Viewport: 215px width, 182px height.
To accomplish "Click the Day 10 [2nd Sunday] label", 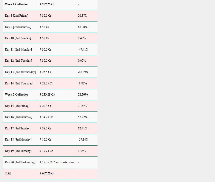I will point(18,38).
